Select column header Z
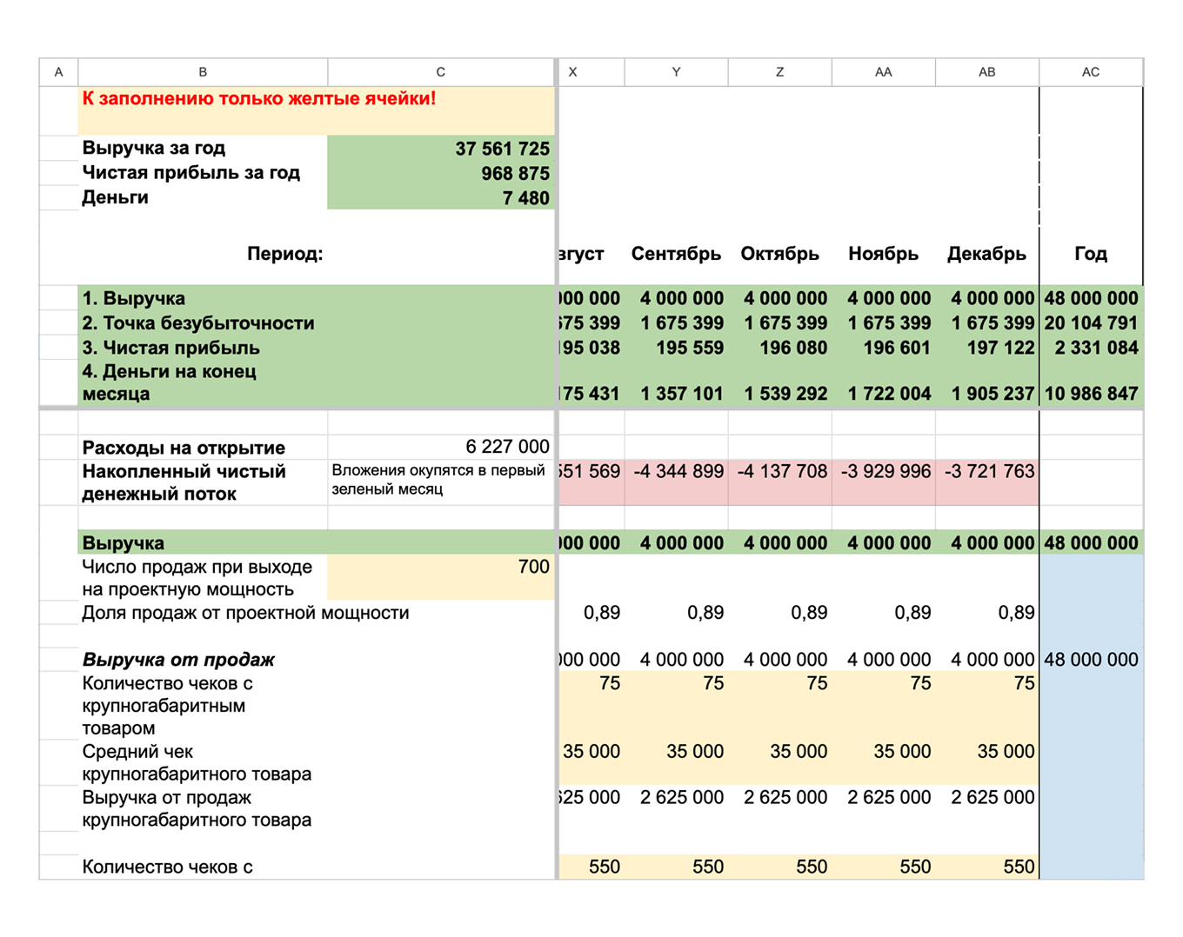 pyautogui.click(x=779, y=72)
